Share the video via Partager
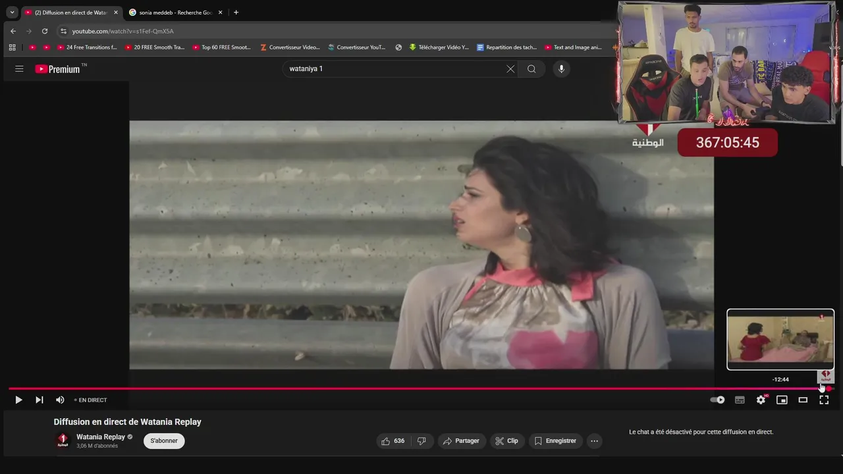 pyautogui.click(x=462, y=441)
